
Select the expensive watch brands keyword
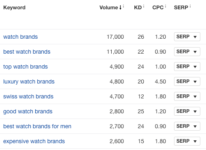pos(34,142)
